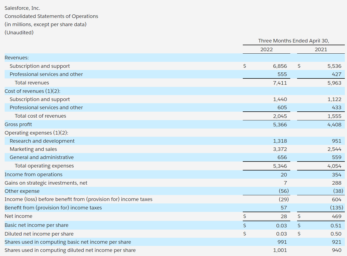This screenshot has width=347, height=256.
Task: Select cost value 1,440
Action: click(x=280, y=99)
